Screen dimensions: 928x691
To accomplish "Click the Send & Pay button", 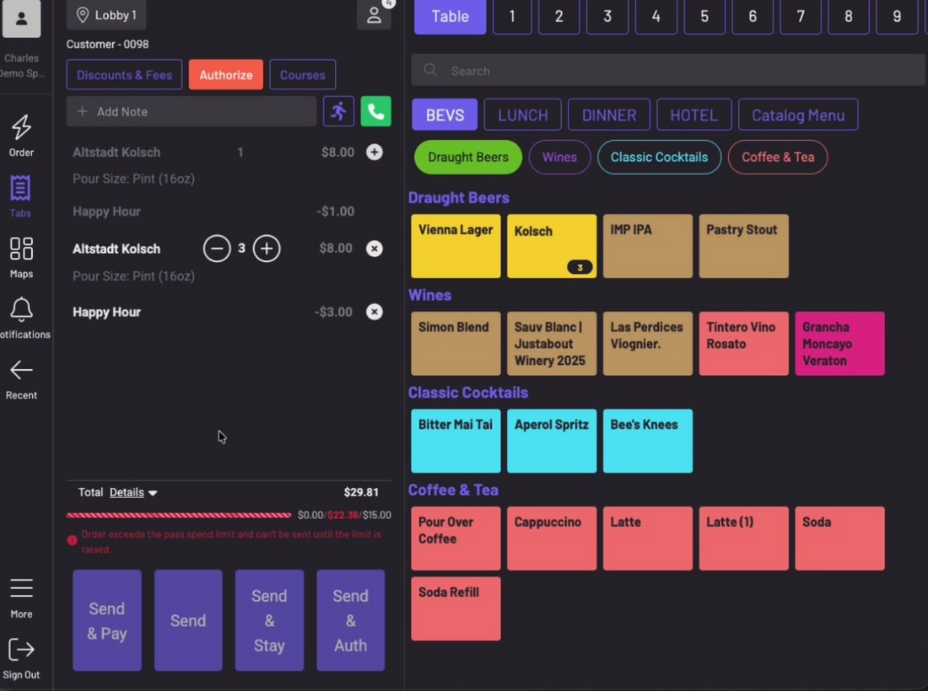I will pyautogui.click(x=107, y=621).
